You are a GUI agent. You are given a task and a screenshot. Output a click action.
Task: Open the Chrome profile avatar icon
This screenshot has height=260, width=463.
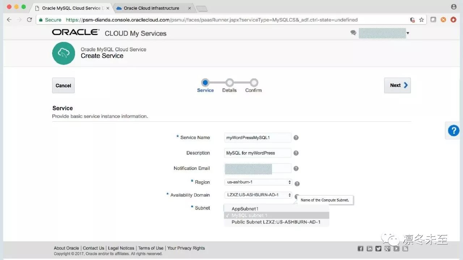[454, 7]
